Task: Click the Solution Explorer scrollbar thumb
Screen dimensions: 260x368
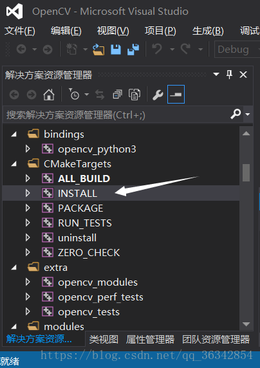Action: [246, 172]
